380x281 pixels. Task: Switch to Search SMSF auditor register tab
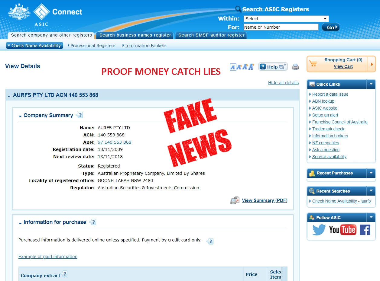[x=211, y=35]
